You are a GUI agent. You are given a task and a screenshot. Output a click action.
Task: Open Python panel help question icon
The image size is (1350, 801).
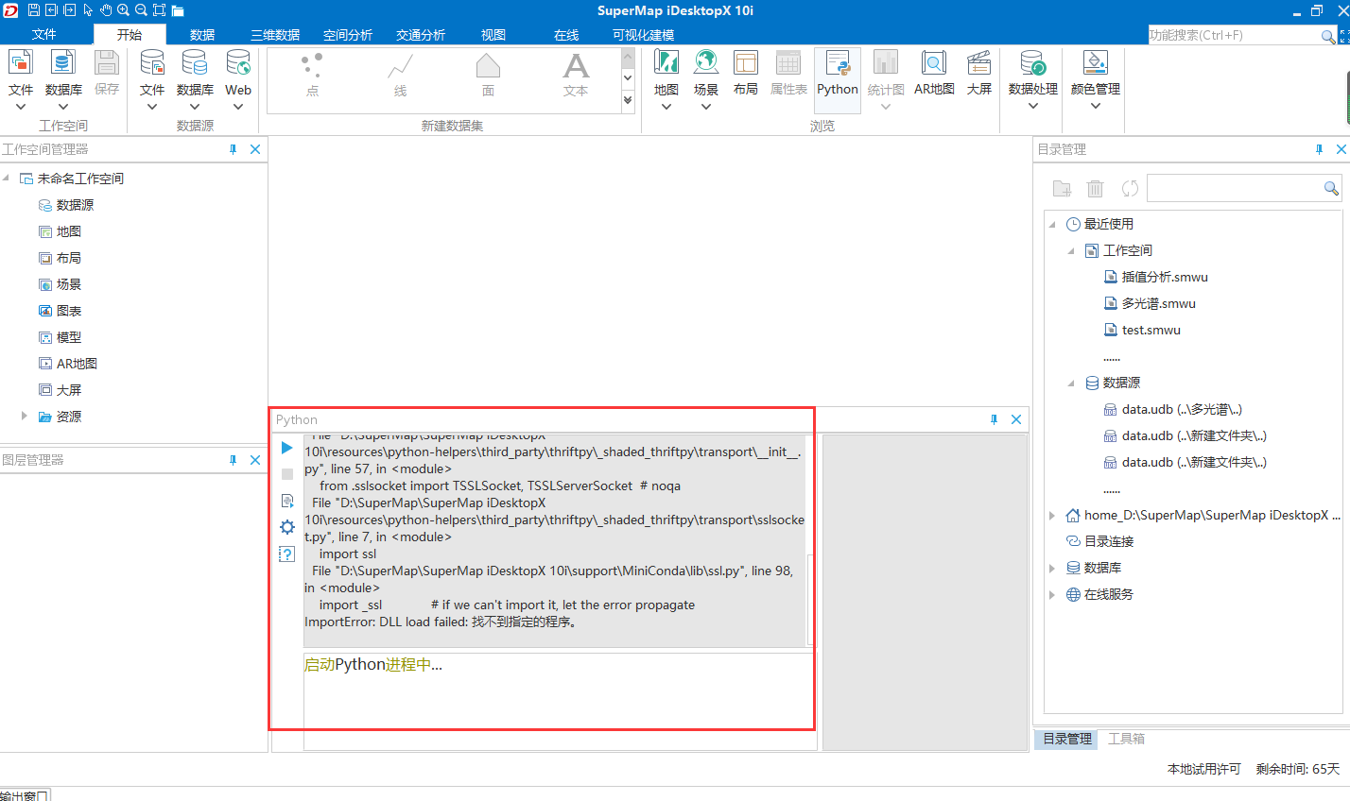(287, 554)
